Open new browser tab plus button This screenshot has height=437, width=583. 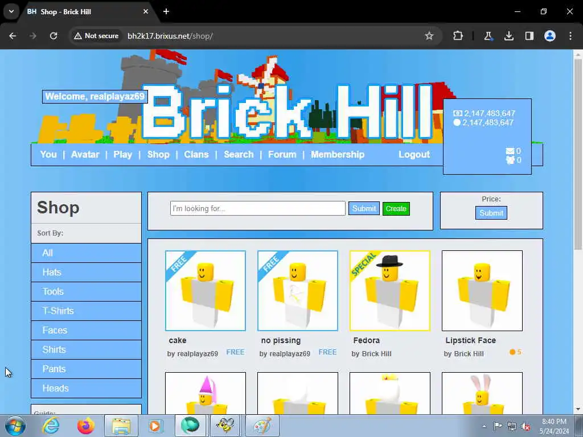[x=166, y=11]
